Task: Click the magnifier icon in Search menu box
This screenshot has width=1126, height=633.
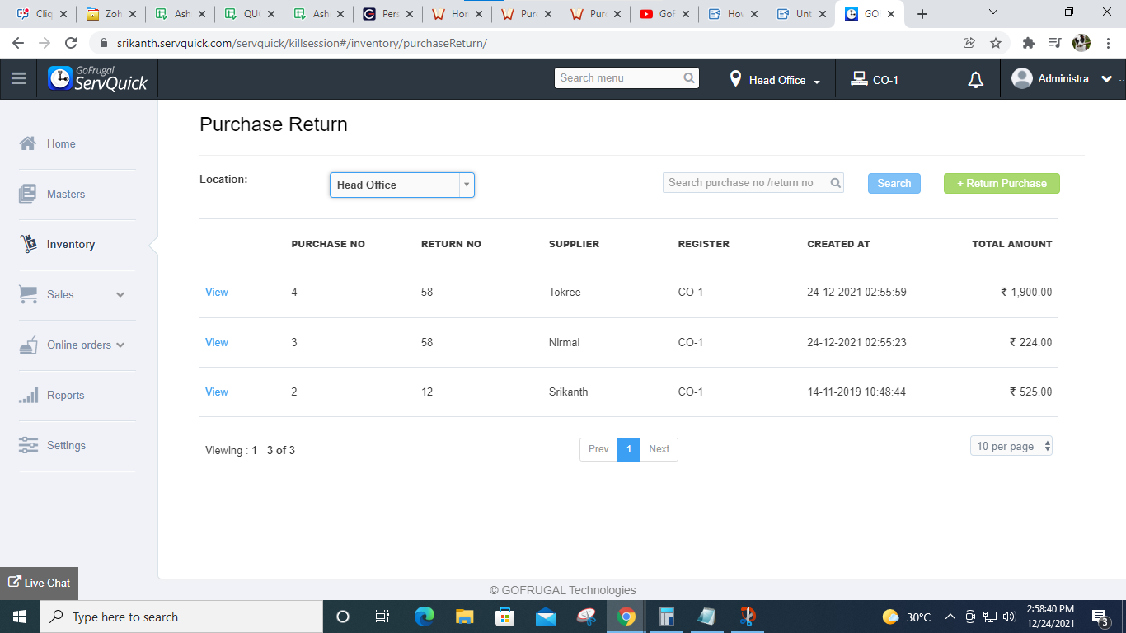Action: click(689, 78)
